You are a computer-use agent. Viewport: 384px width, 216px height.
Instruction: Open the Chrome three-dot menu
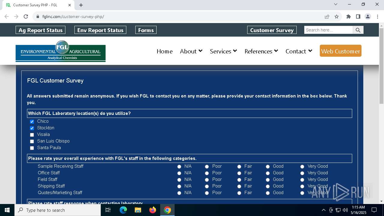click(x=377, y=16)
